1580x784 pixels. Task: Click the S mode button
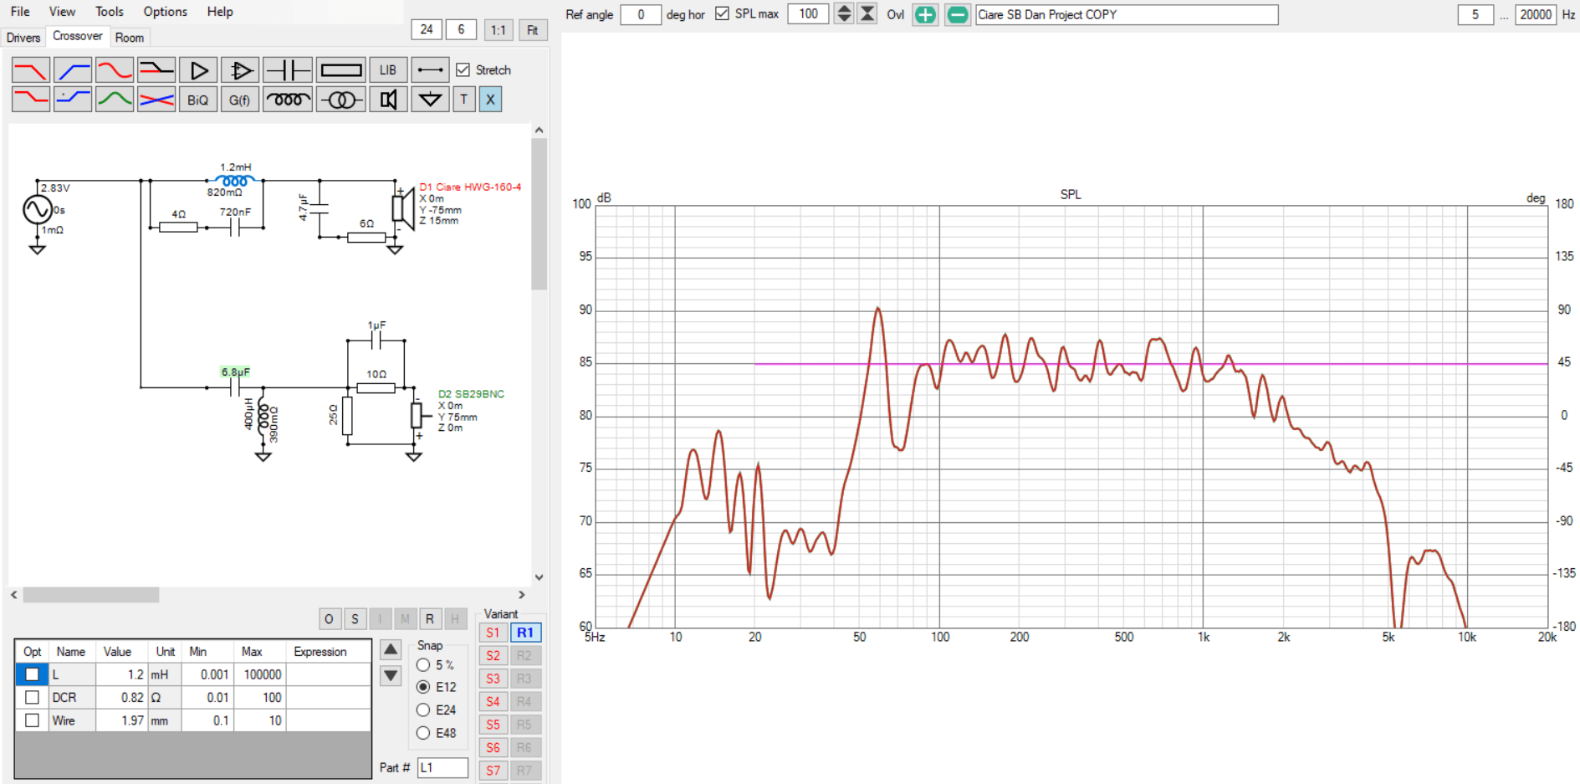coord(355,619)
